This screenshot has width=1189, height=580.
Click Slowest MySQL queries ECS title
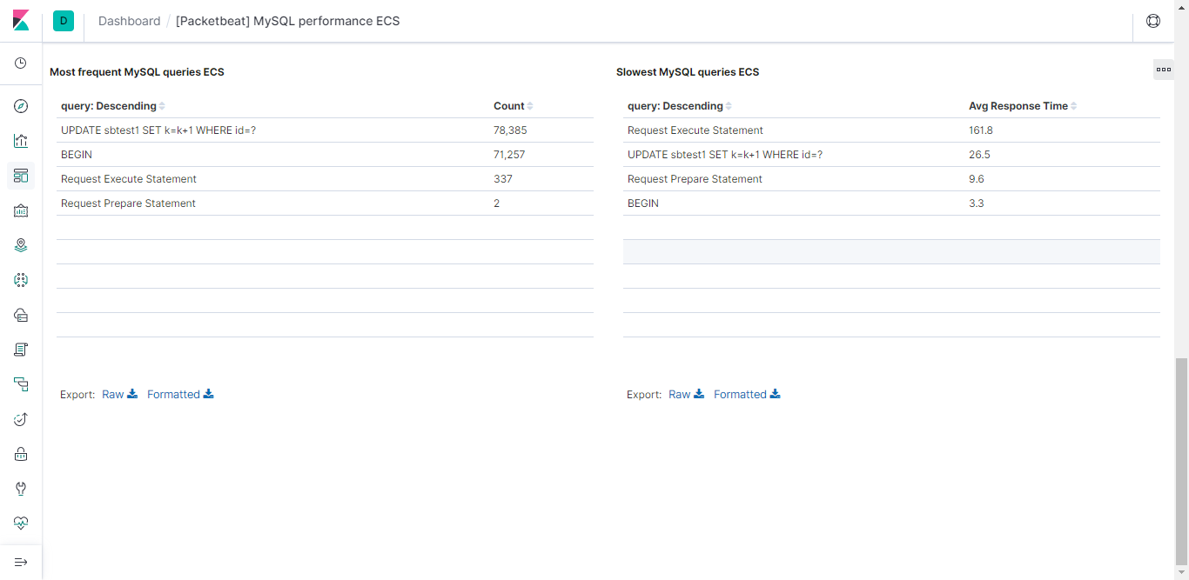688,72
